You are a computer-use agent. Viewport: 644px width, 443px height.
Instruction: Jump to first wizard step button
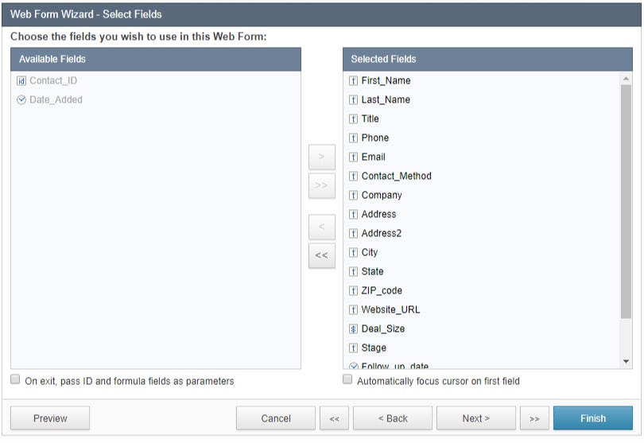point(334,418)
